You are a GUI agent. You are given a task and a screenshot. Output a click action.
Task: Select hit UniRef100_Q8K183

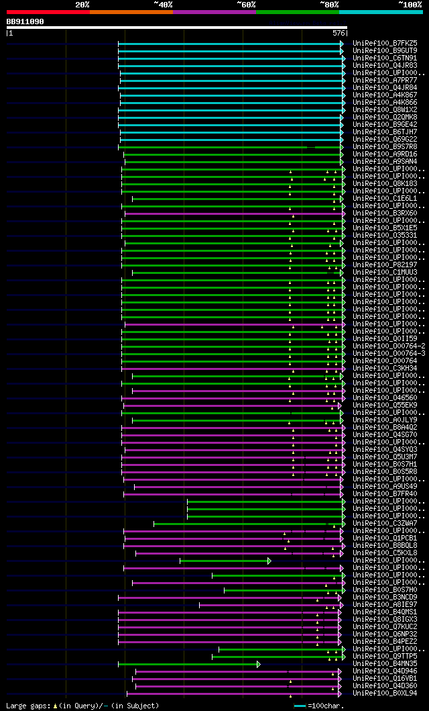(385, 184)
